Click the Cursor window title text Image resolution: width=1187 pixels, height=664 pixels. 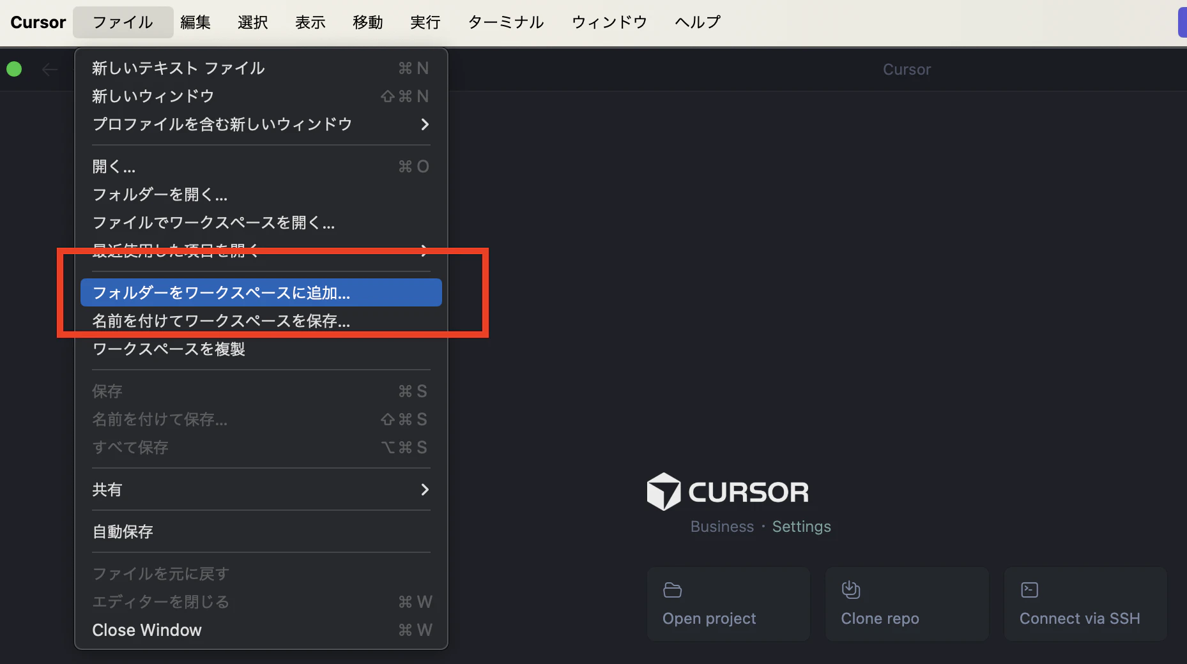[x=907, y=70]
